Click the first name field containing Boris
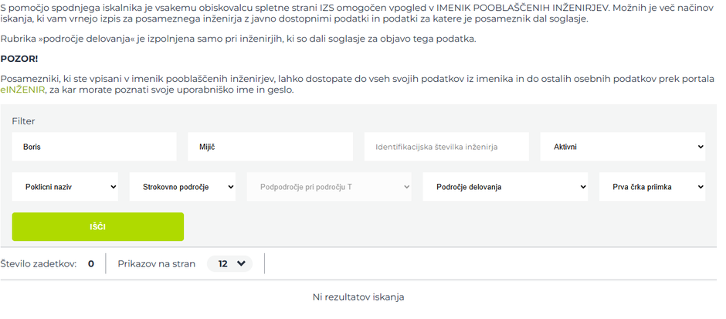This screenshot has width=726, height=319. (x=94, y=147)
